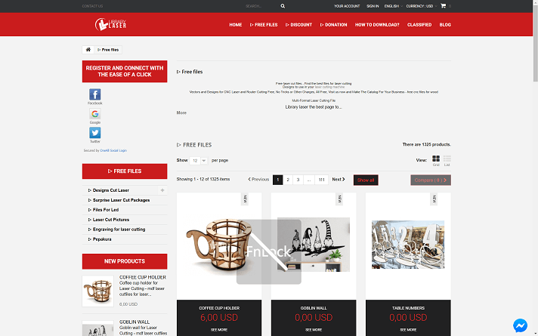Viewport: 538px width, 336px height.
Task: Click Compare button
Action: (x=431, y=180)
